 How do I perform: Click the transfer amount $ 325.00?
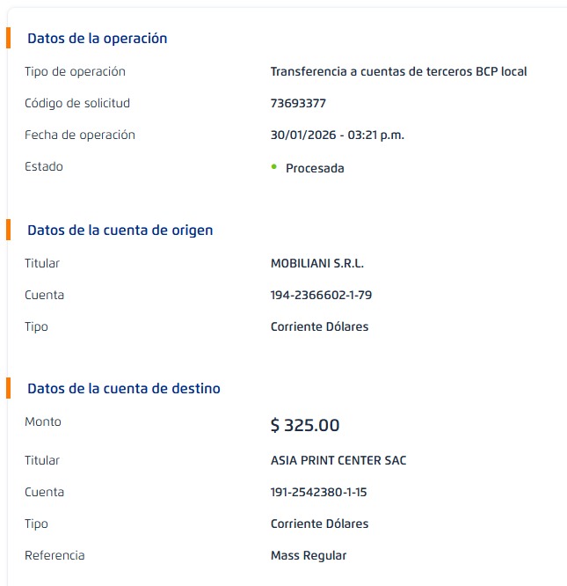304,426
